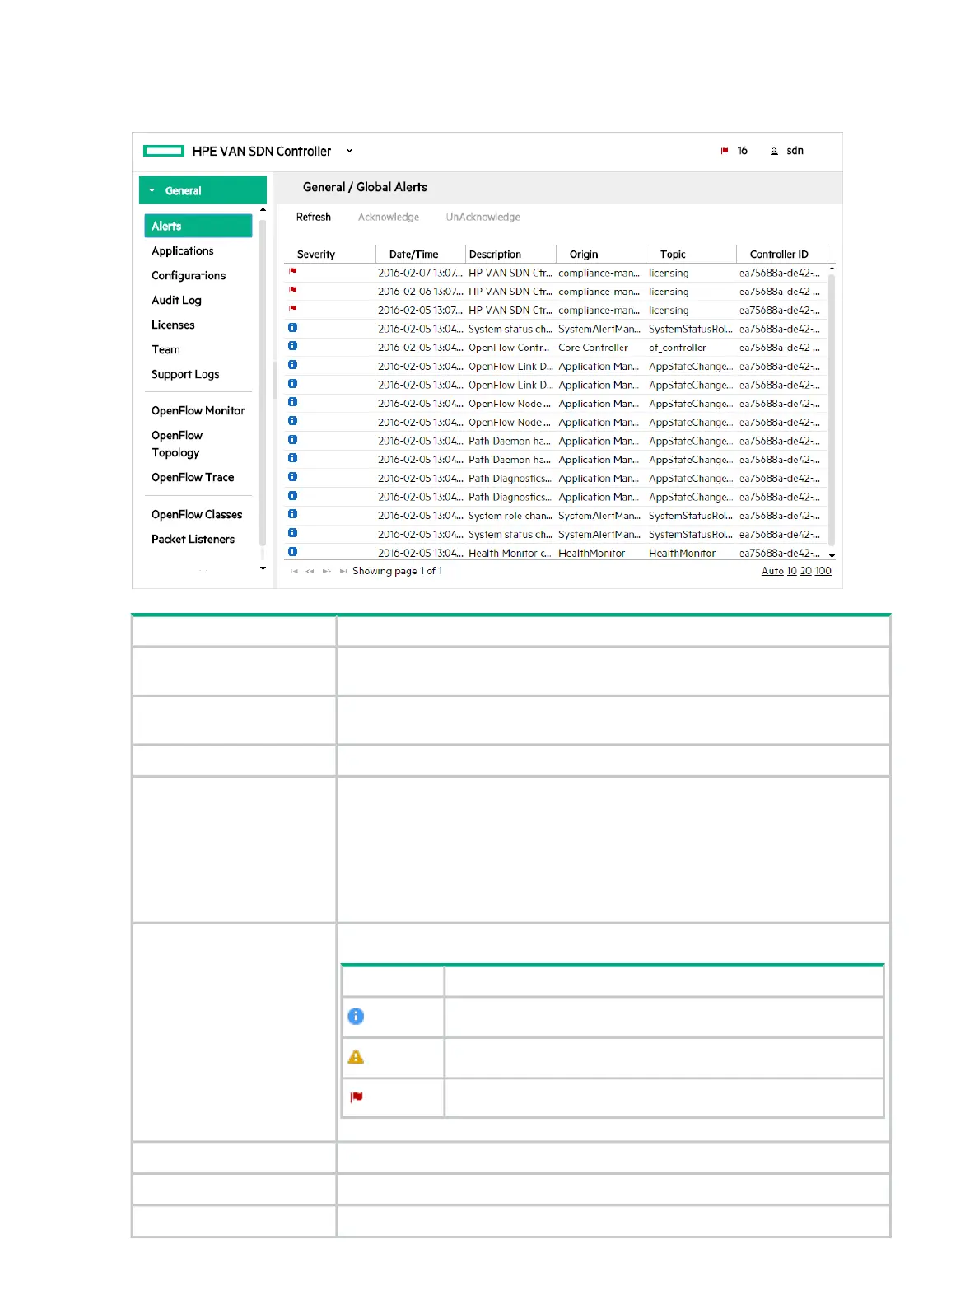Click the alert count 16
Image resolution: width=979 pixels, height=1305 pixels.
(x=743, y=151)
